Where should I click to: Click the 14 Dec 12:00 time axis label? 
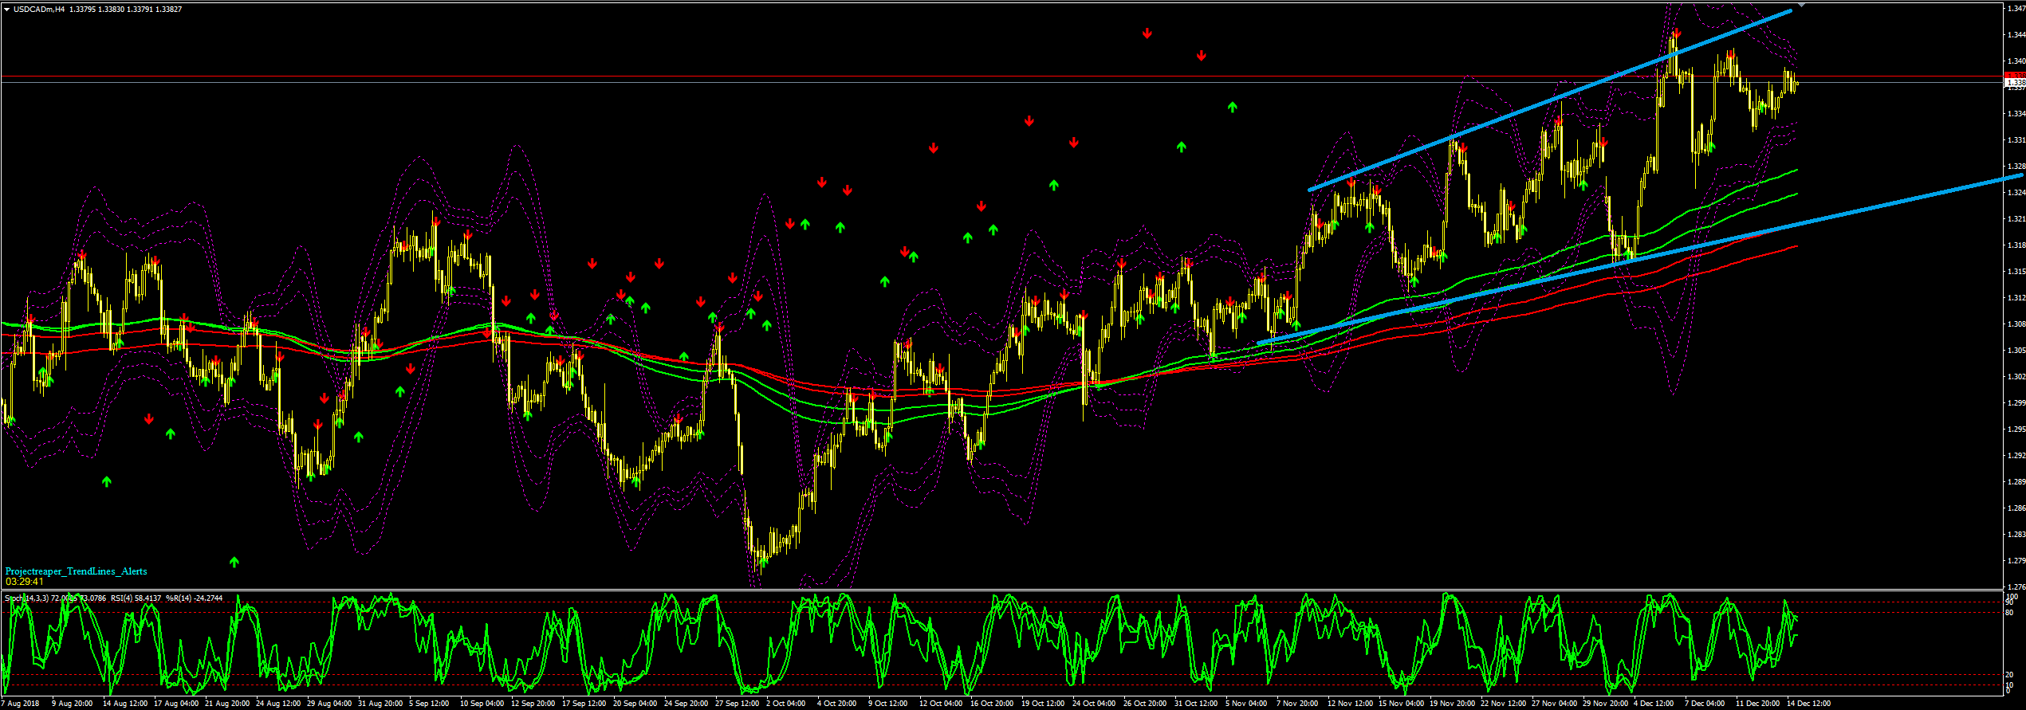[x=1809, y=704]
